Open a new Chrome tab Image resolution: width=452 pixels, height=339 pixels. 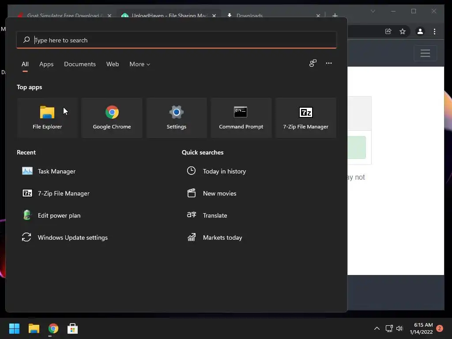coord(335,15)
